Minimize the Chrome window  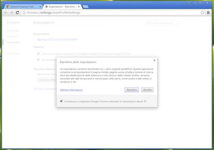click(195, 2)
